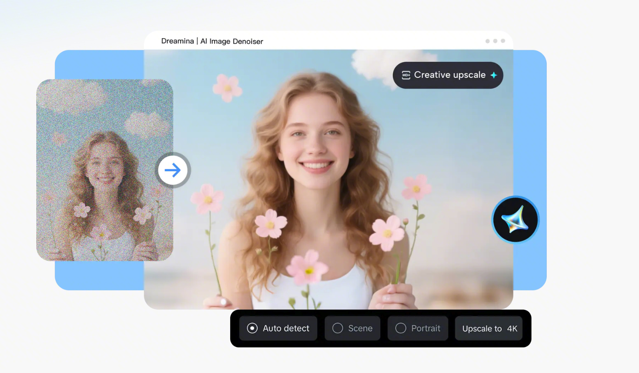Click the denoised portrait preview image

point(329,180)
